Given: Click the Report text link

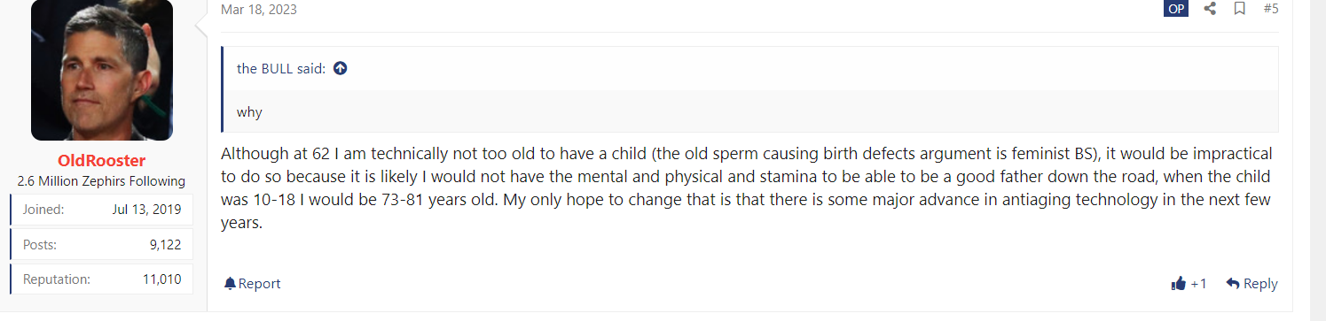Looking at the screenshot, I should coord(260,284).
